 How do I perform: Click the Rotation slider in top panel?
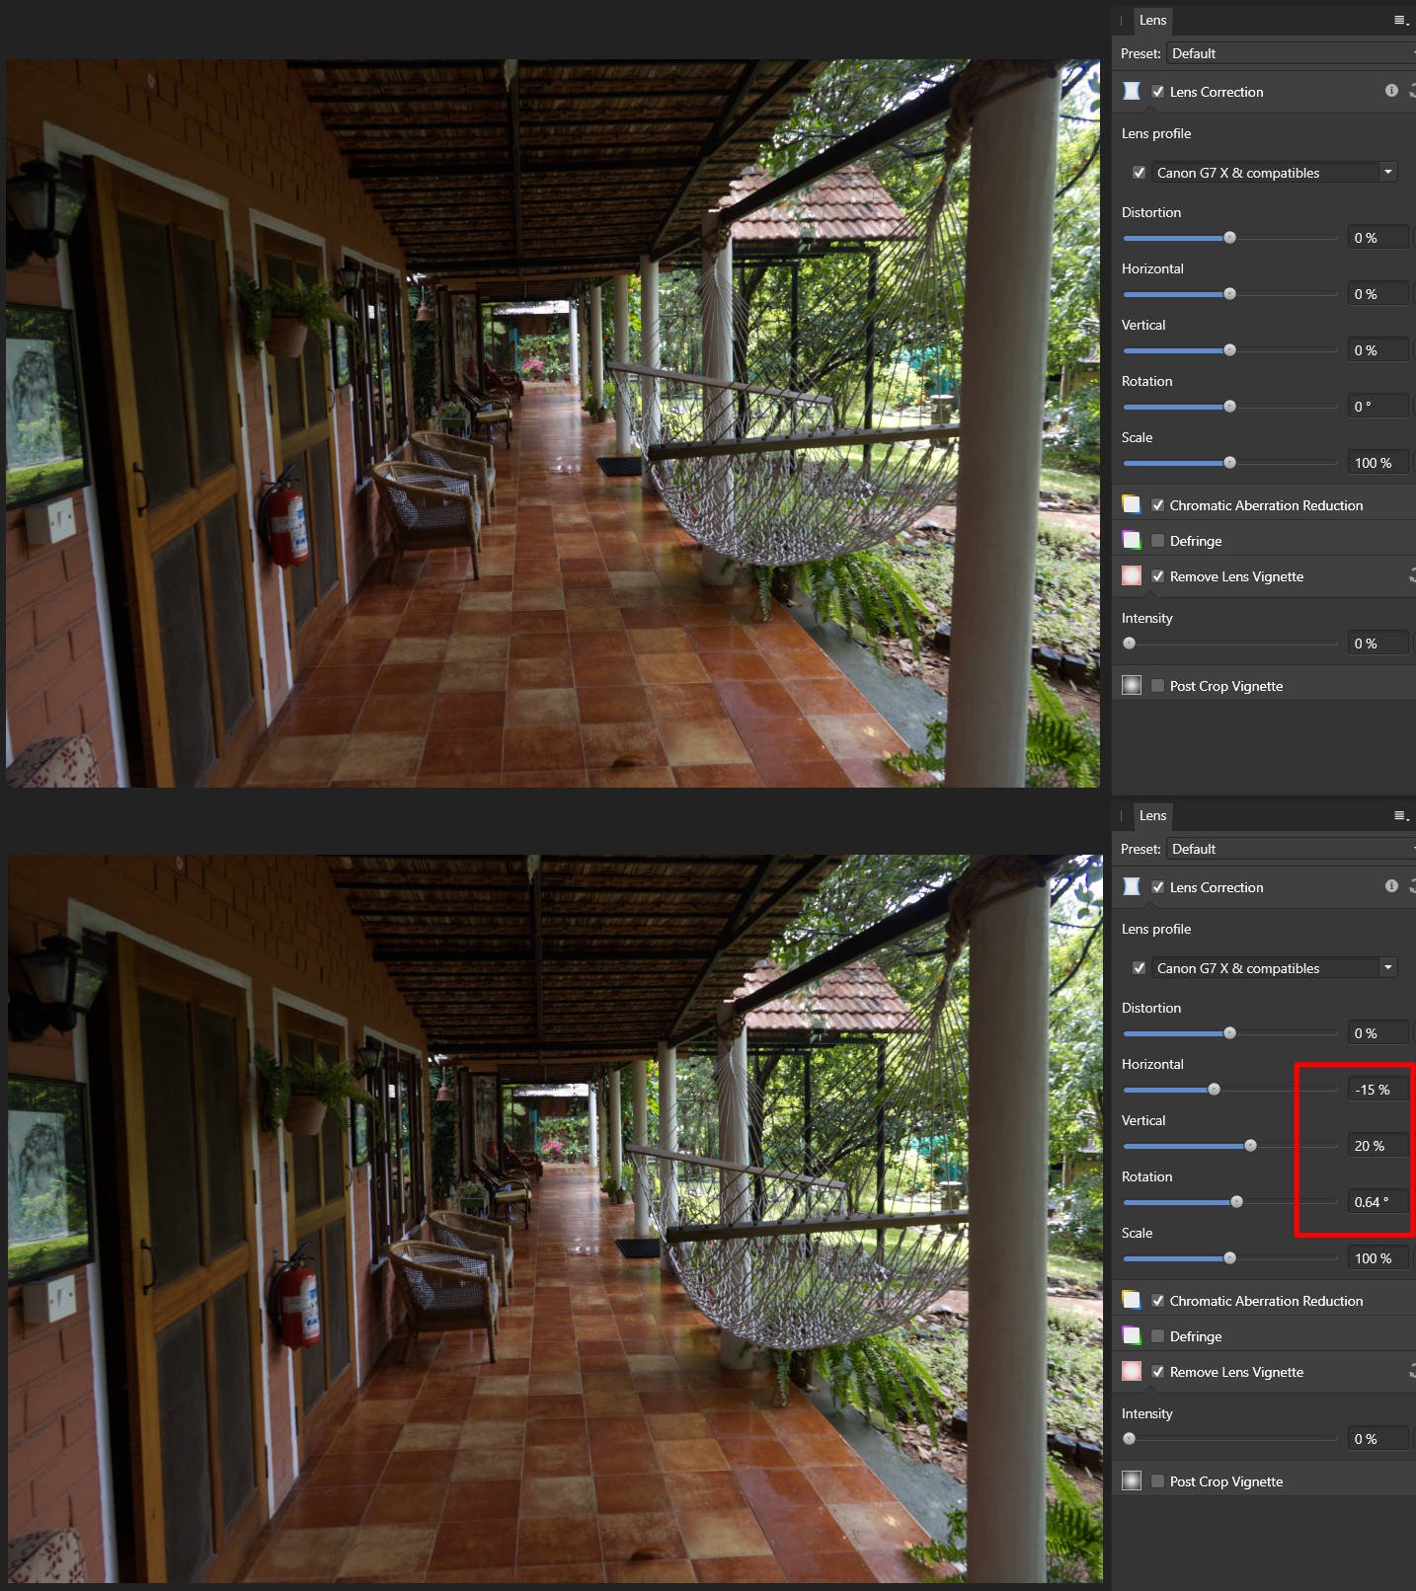click(x=1230, y=407)
